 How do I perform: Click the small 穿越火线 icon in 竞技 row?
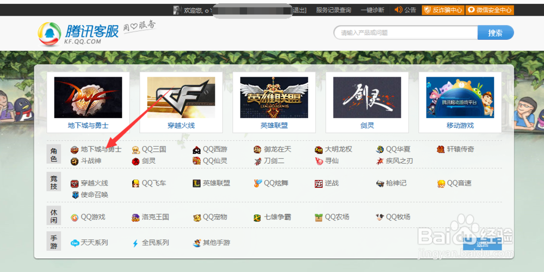pyautogui.click(x=74, y=183)
